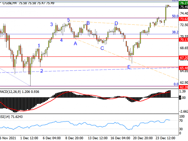Click the green 76.27 price tag
This screenshot has height=141, width=188.
183,3
